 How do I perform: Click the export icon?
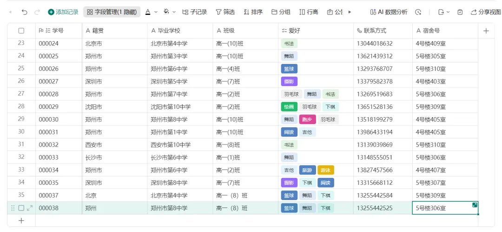[x=441, y=12]
